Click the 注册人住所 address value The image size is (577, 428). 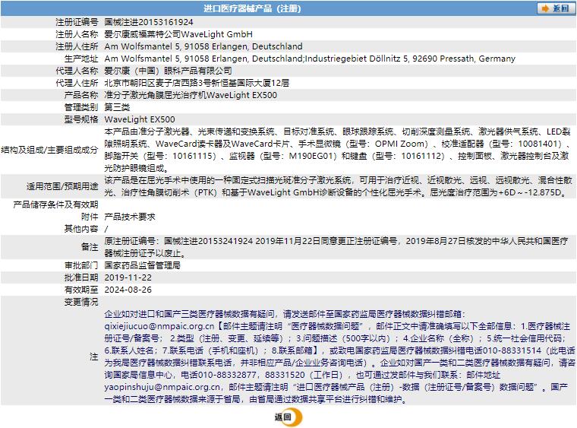[203, 46]
